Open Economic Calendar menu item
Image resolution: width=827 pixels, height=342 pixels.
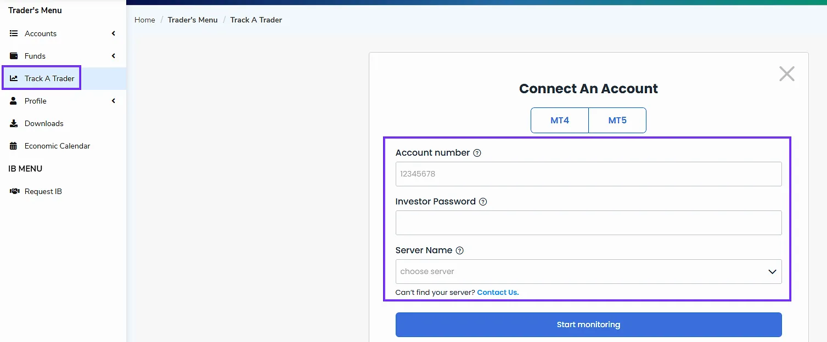pyautogui.click(x=63, y=146)
